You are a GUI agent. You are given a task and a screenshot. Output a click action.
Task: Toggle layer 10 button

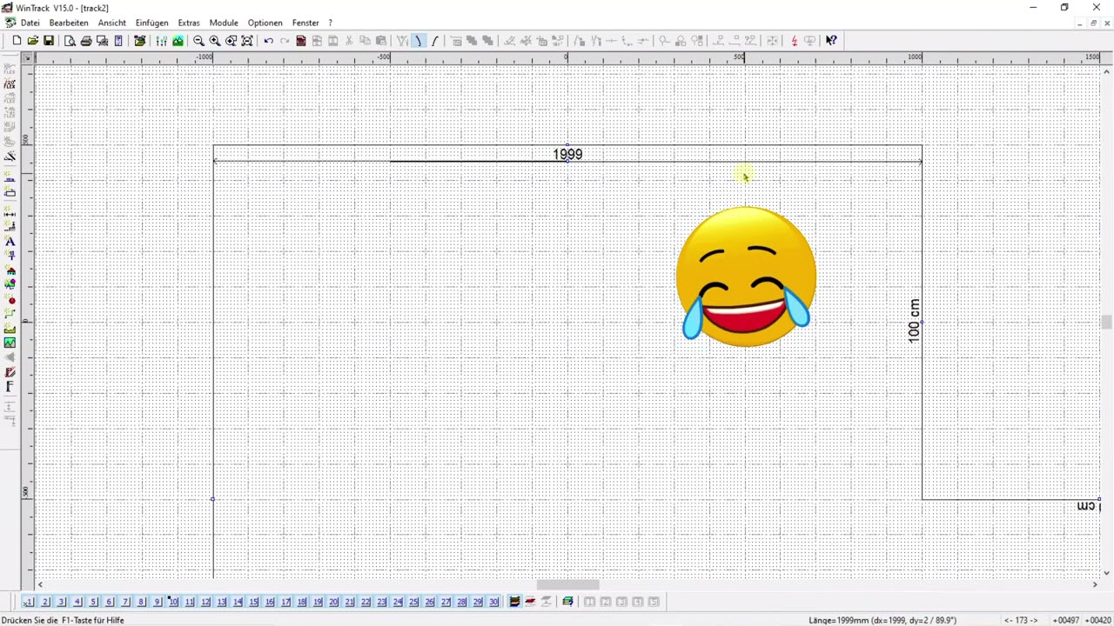(x=173, y=602)
